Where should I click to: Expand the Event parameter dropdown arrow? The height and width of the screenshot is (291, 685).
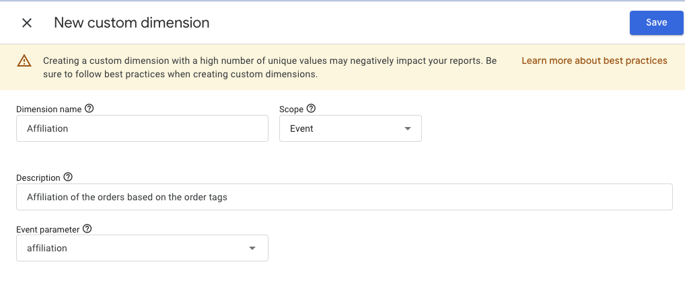point(252,249)
